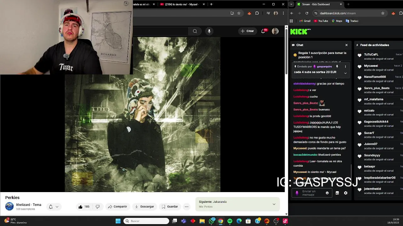Open the Ithelizard - Tema channel
Viewport: 403px width, 226px height.
pyautogui.click(x=29, y=205)
